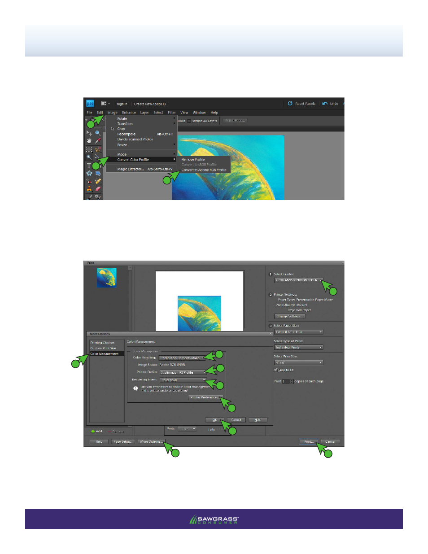Open the Select Type of Print dropdown
Screen dimensions: 428x554
point(298,347)
